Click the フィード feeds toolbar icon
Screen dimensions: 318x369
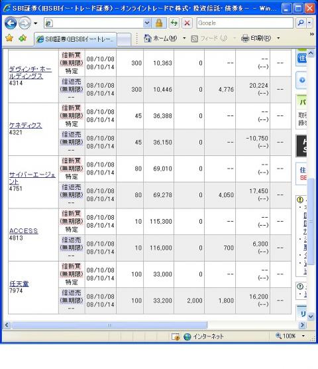195,38
